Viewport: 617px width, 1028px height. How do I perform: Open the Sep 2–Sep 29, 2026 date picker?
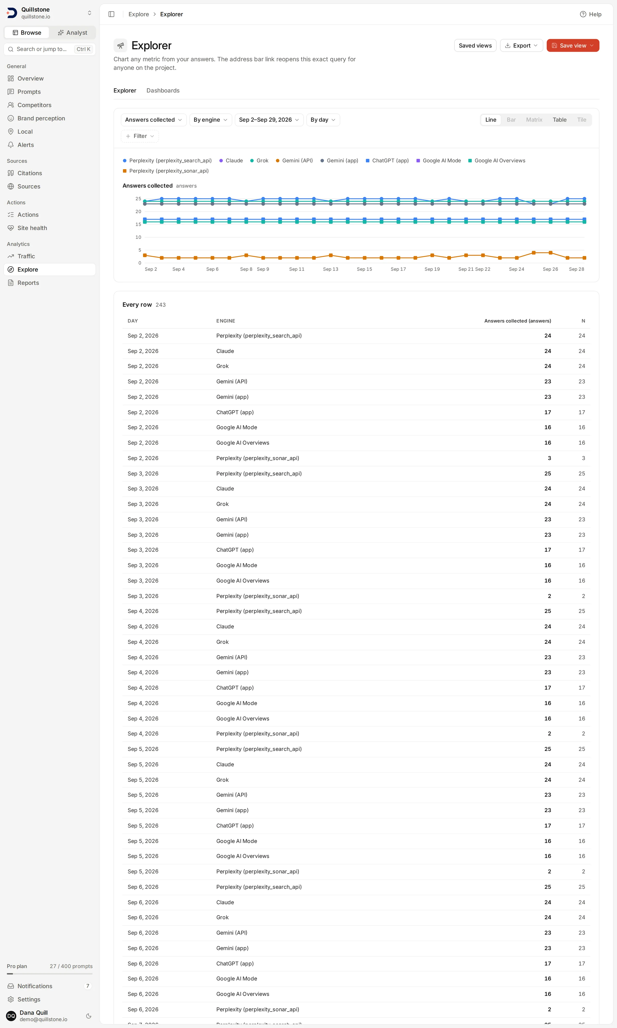click(269, 120)
